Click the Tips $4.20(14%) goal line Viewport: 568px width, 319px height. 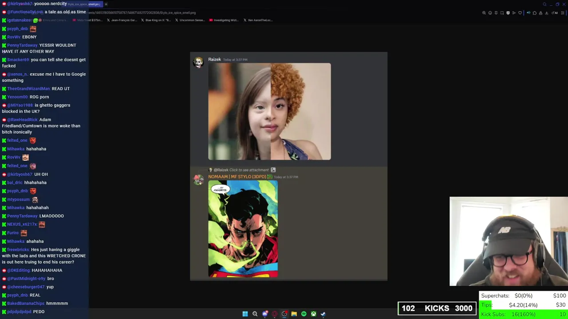(x=524, y=305)
